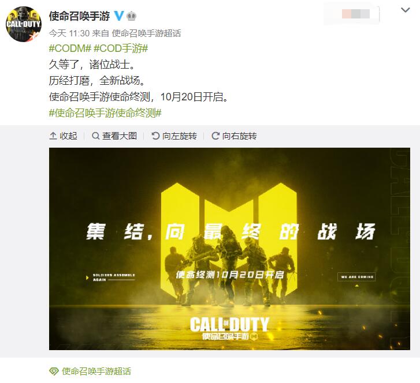Click the diamond super-topic icon at bottom
The height and width of the screenshot is (383, 420).
pos(54,371)
